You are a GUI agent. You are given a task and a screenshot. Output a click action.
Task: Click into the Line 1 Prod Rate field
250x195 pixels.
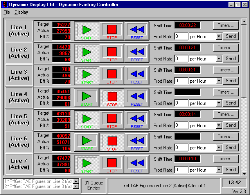181,37
